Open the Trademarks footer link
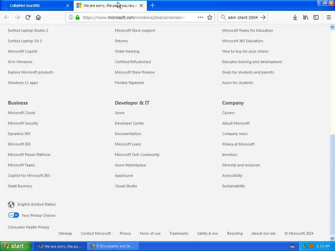 coord(179,233)
